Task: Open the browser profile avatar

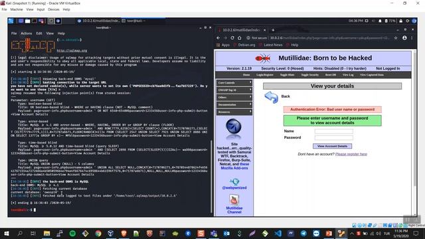Action: pos(404,38)
